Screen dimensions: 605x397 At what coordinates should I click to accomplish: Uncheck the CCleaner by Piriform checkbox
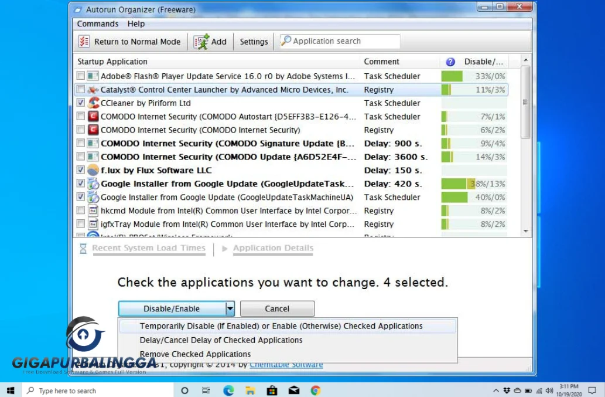pyautogui.click(x=80, y=103)
